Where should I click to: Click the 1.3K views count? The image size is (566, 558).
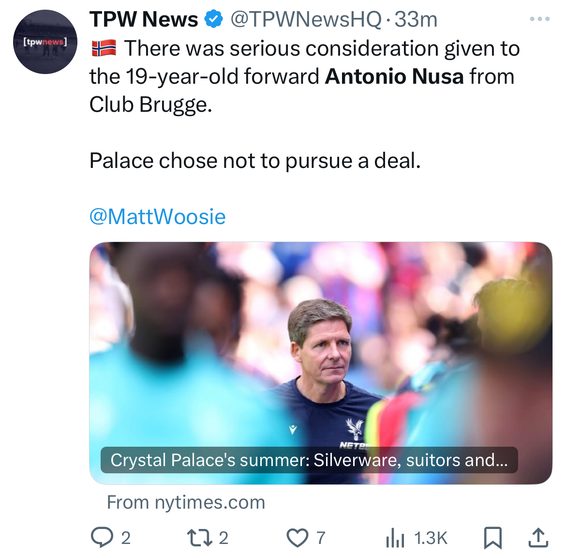[x=431, y=538]
